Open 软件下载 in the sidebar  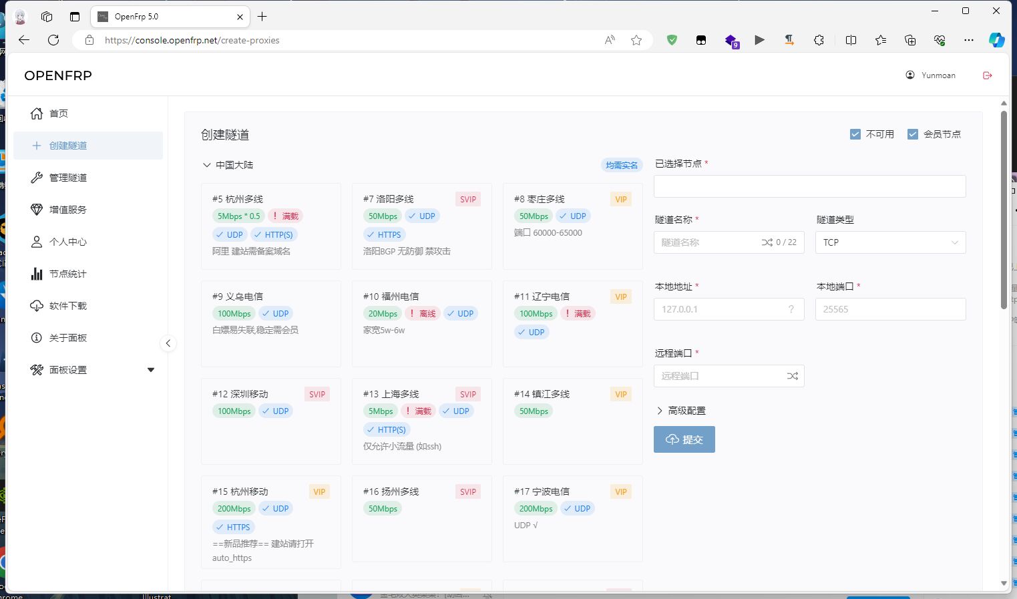(88, 306)
